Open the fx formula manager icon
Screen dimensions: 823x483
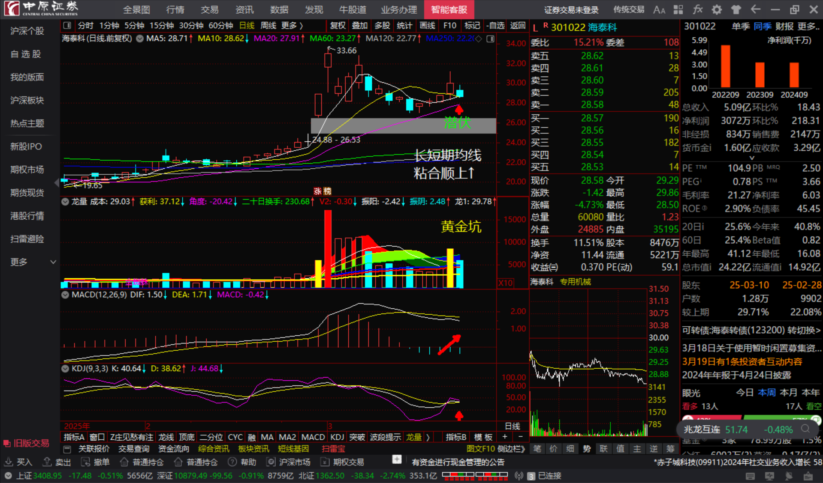coord(698,9)
